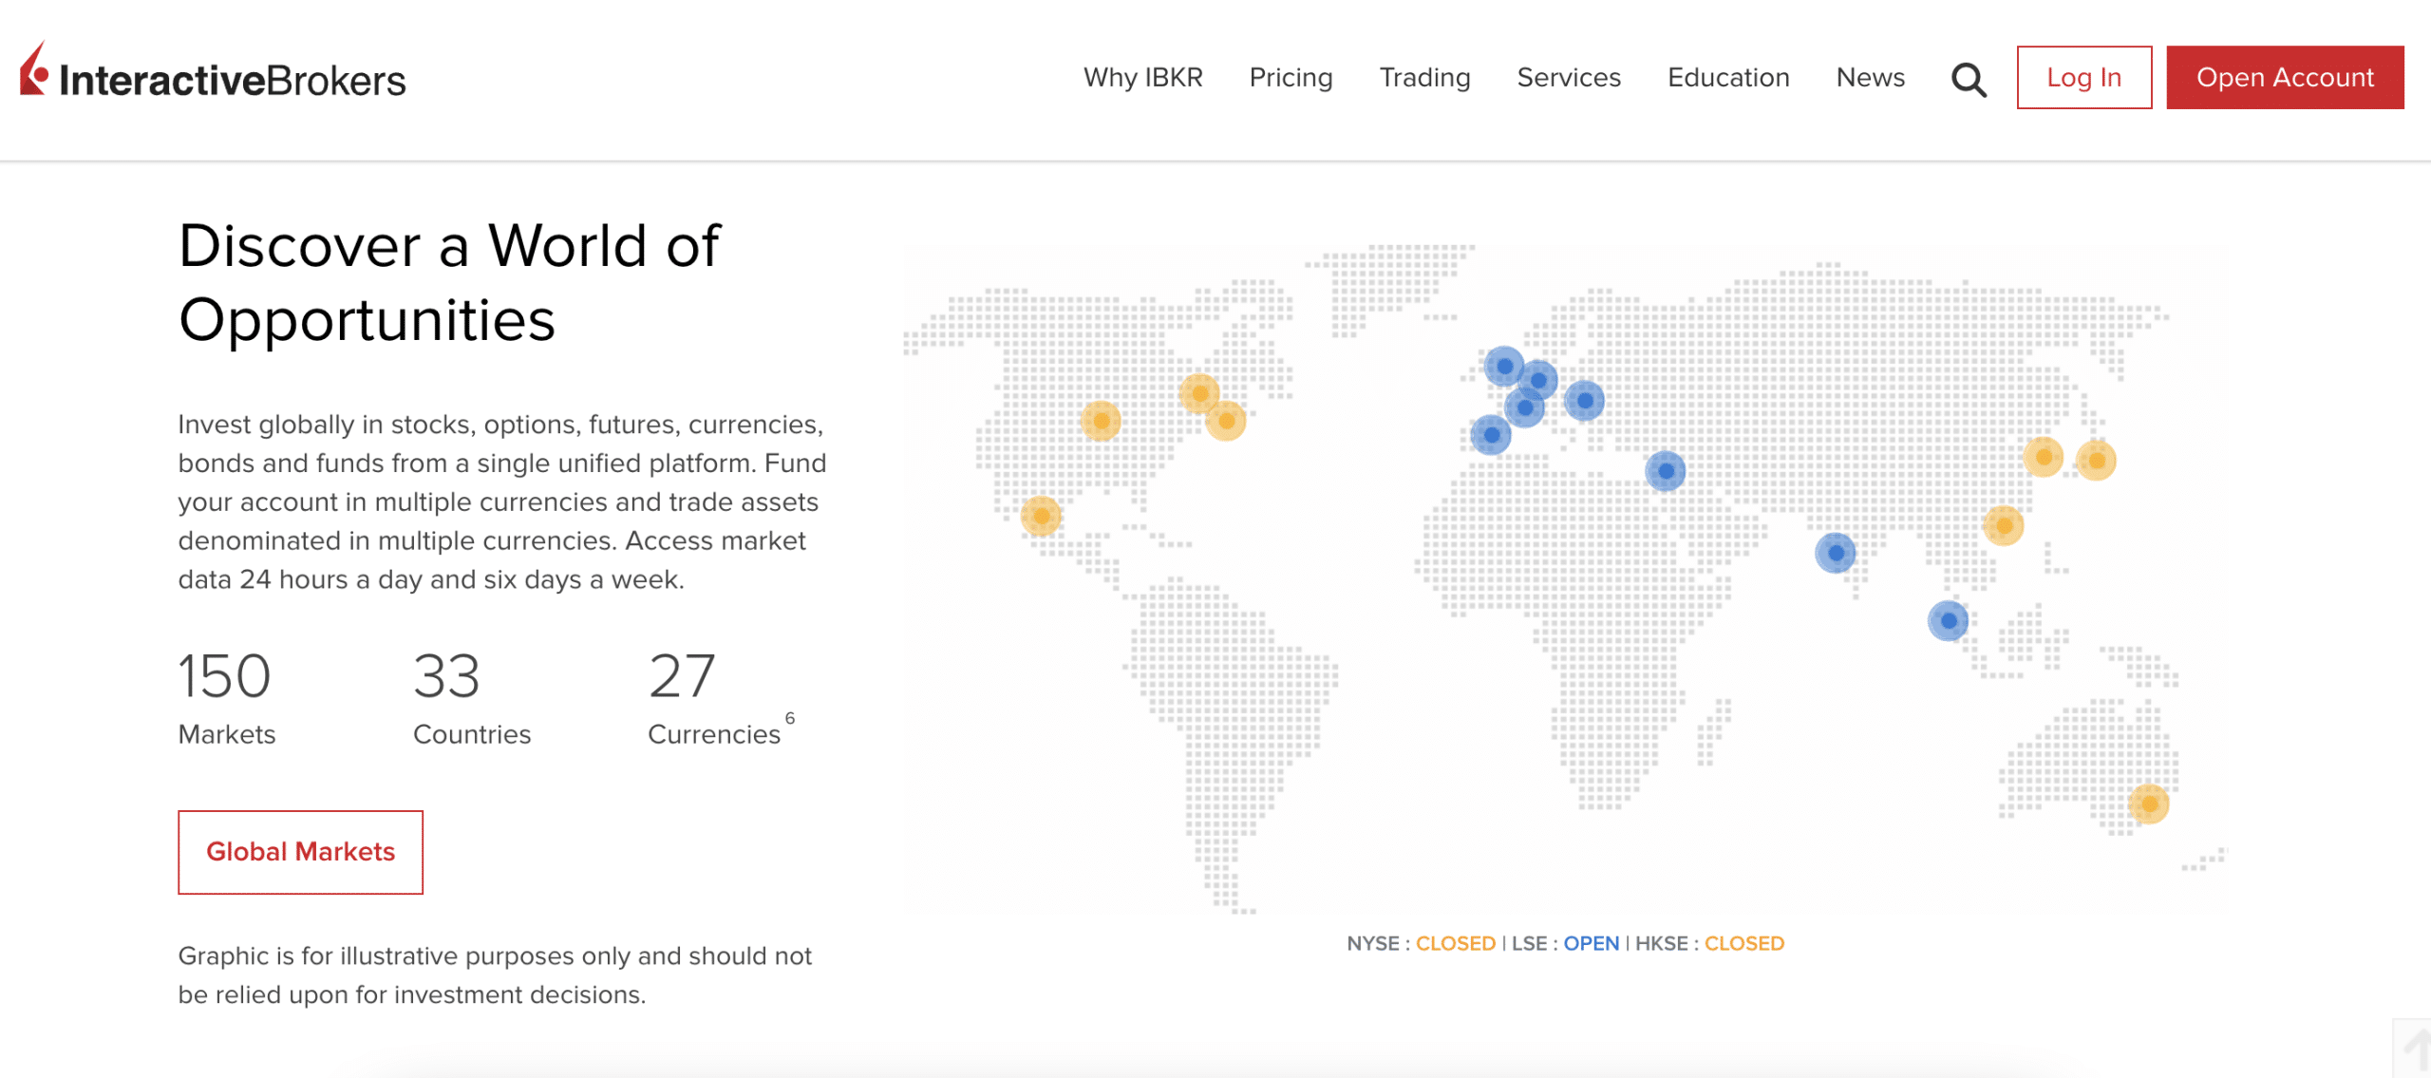The width and height of the screenshot is (2431, 1078).
Task: Open the Trading menu
Action: point(1424,77)
